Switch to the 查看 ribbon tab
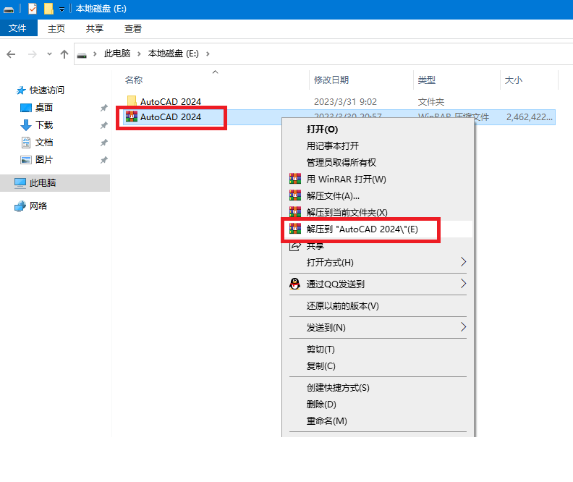Viewport: 573px width, 482px height. (x=133, y=28)
